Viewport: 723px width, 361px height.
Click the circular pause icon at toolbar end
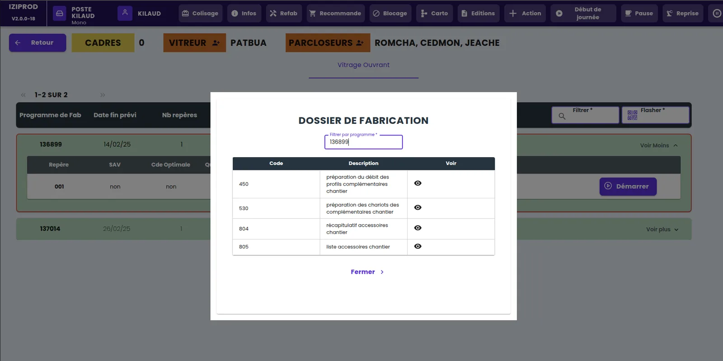pyautogui.click(x=717, y=14)
